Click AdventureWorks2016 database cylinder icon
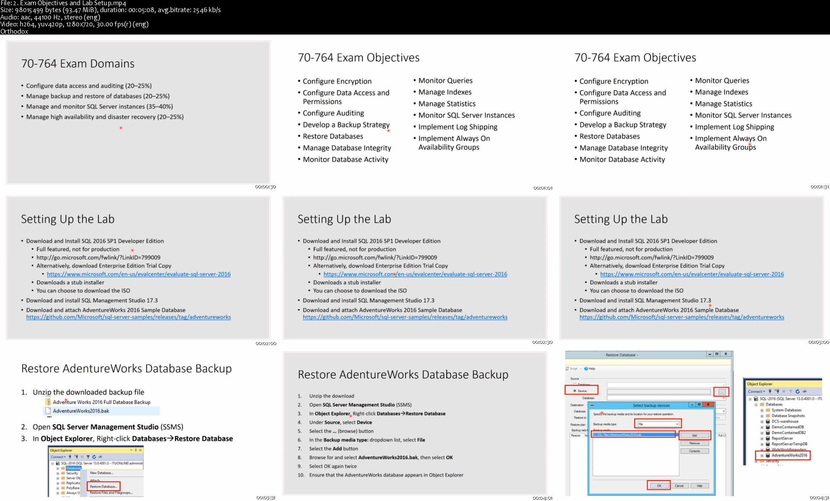 [768, 455]
